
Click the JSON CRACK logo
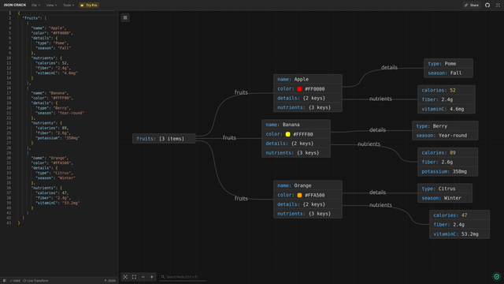pyautogui.click(x=15, y=6)
